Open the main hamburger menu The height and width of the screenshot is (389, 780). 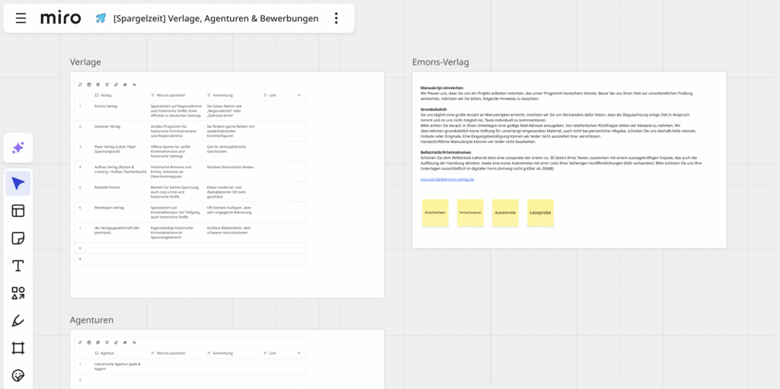click(21, 18)
